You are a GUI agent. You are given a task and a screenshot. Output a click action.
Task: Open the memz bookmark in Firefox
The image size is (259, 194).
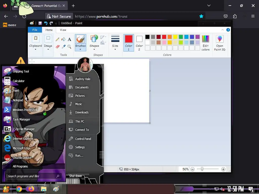coord(10,25)
